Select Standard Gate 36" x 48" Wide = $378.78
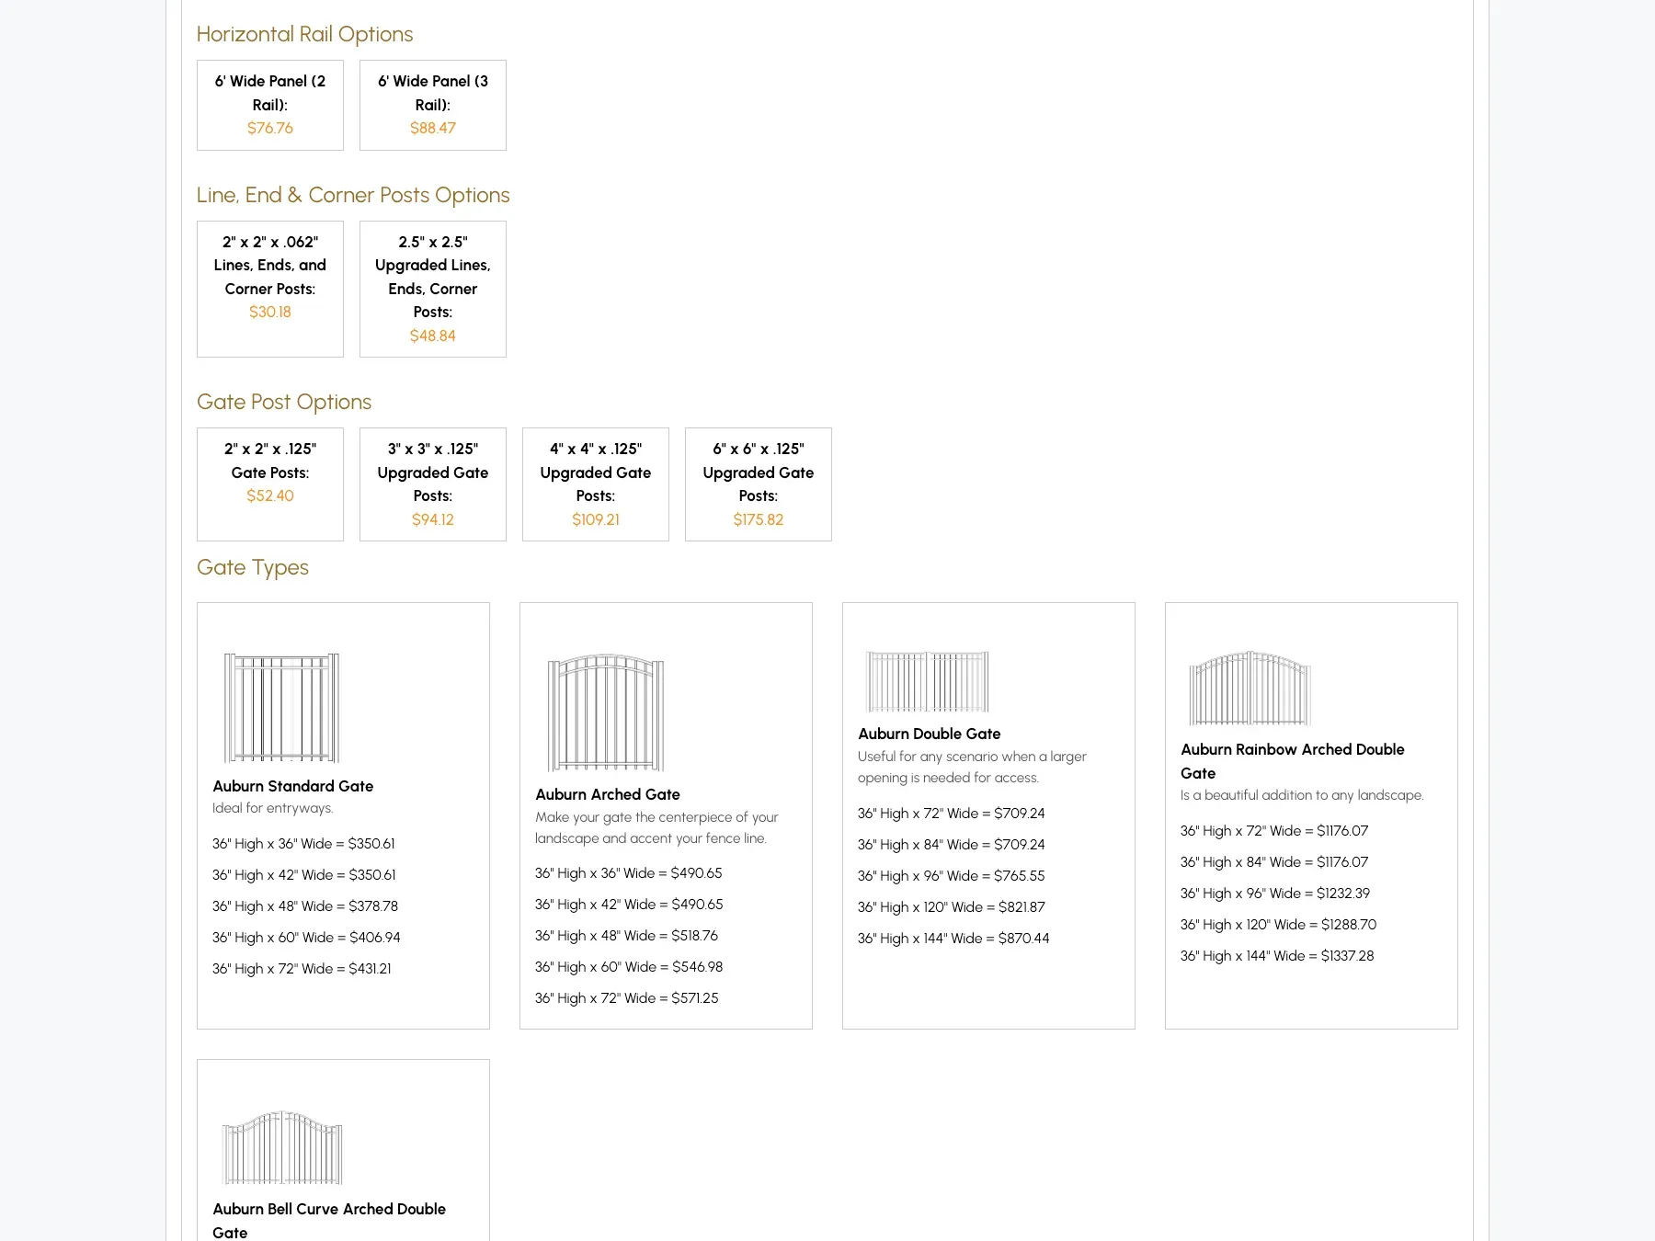1655x1241 pixels. [305, 906]
